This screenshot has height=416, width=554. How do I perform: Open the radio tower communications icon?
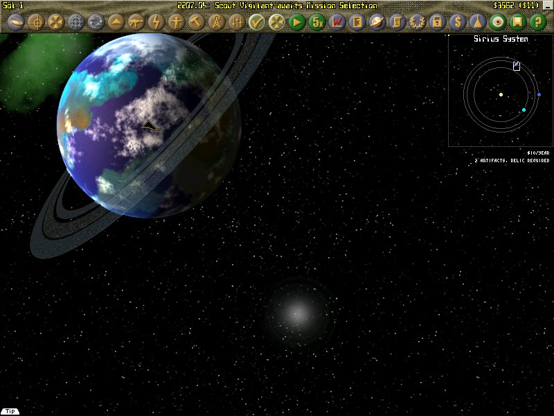(x=218, y=22)
